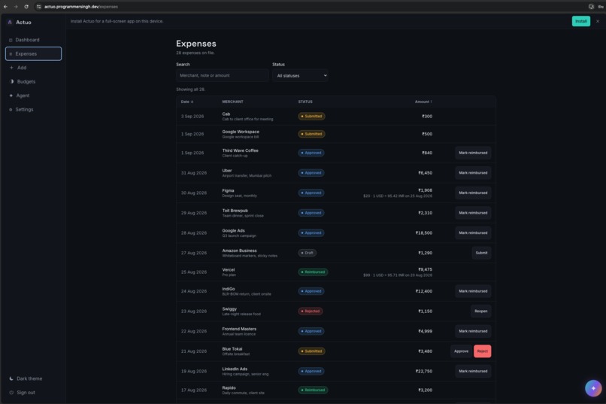Screen dimensions: 606x404
Task: Click the Actuo logo icon
Action: pyautogui.click(x=10, y=23)
